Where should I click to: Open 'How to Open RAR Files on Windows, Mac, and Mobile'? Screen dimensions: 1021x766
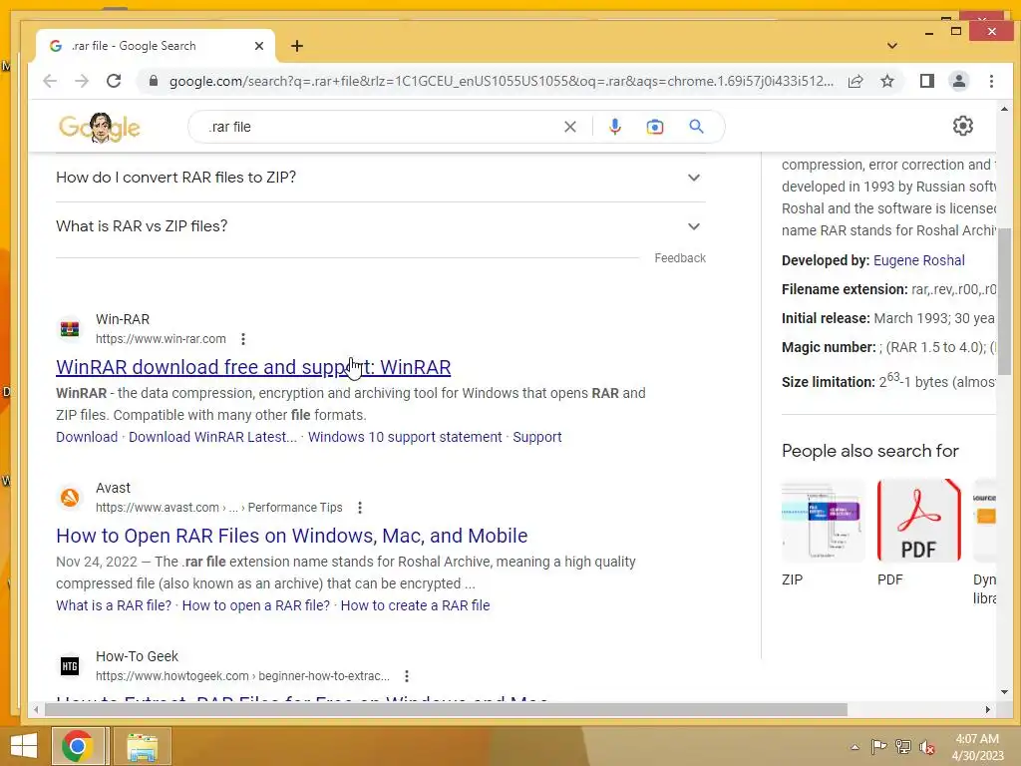click(x=292, y=536)
